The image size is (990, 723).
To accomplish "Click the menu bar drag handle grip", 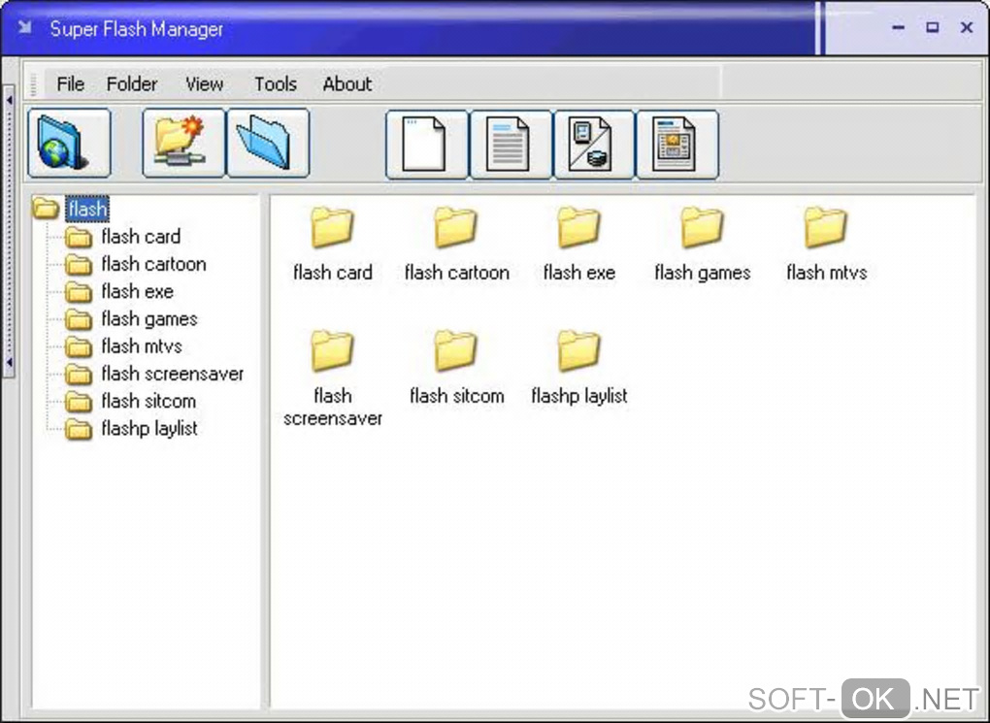I will [x=33, y=84].
